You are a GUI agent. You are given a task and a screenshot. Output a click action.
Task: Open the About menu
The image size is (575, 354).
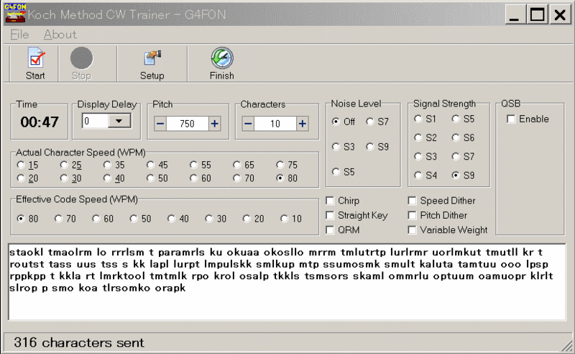coord(60,35)
